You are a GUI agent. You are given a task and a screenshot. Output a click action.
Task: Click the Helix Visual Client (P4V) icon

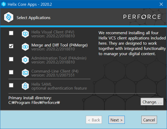pyautogui.click(x=25, y=34)
